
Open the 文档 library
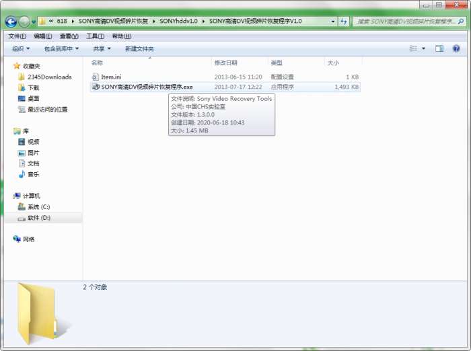[x=34, y=163]
